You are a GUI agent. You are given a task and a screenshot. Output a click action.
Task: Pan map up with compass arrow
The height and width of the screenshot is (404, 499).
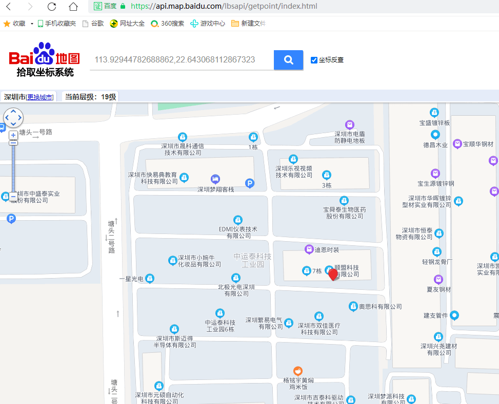[x=13, y=112]
